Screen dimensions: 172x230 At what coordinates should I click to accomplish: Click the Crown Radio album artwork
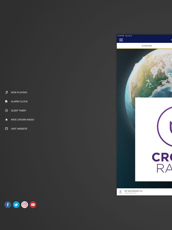pyautogui.click(x=153, y=139)
